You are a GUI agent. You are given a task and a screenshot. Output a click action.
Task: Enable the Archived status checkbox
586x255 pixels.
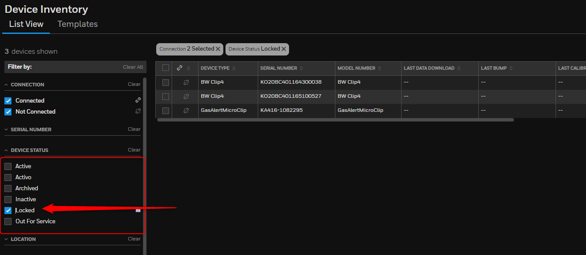pyautogui.click(x=8, y=188)
